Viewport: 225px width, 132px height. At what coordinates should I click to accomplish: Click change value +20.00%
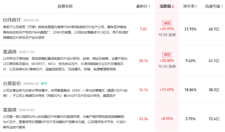167,61
